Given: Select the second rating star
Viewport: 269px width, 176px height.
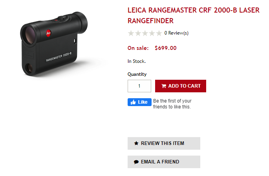Looking at the screenshot, I should (x=138, y=33).
